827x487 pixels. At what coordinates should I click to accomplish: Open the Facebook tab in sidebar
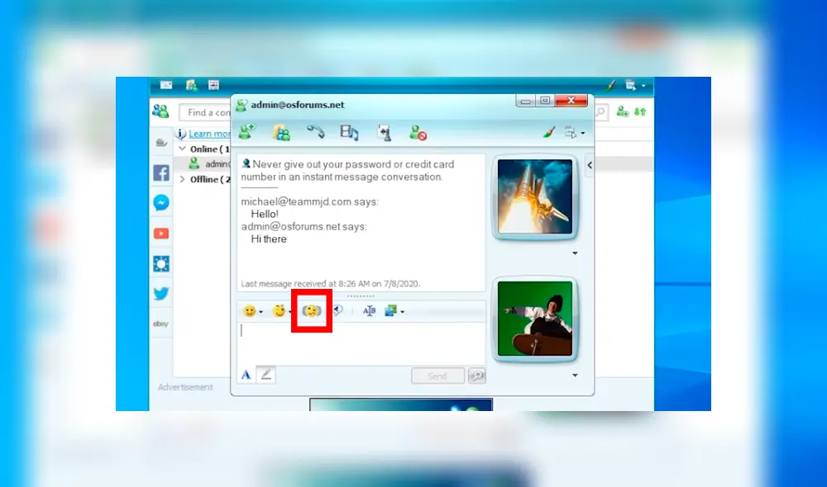click(161, 173)
